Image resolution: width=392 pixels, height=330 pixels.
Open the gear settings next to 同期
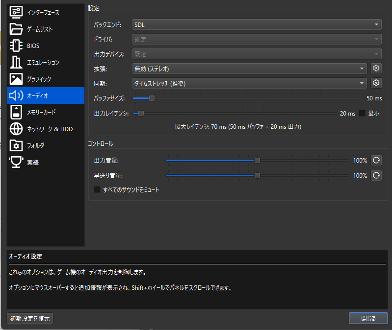(x=376, y=83)
